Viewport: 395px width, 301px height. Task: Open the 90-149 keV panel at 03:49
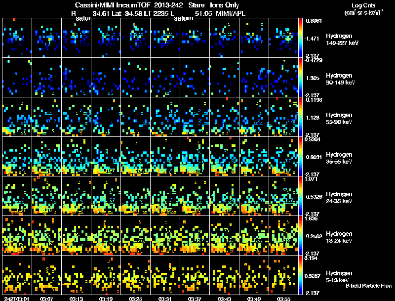(254, 78)
